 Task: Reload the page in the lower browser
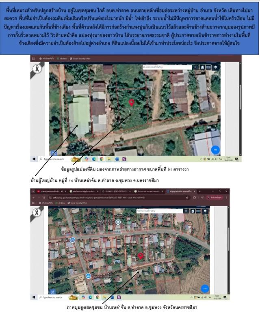[44, 197]
